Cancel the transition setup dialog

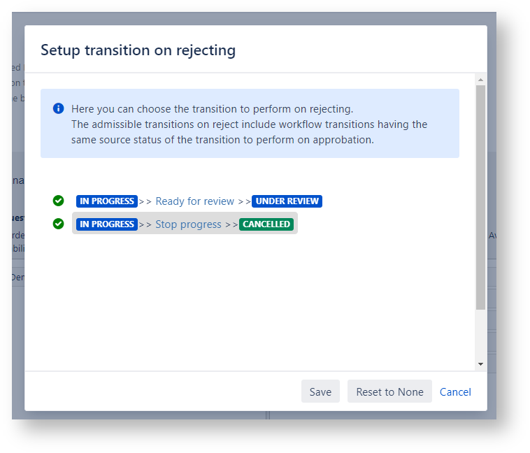[x=455, y=391]
